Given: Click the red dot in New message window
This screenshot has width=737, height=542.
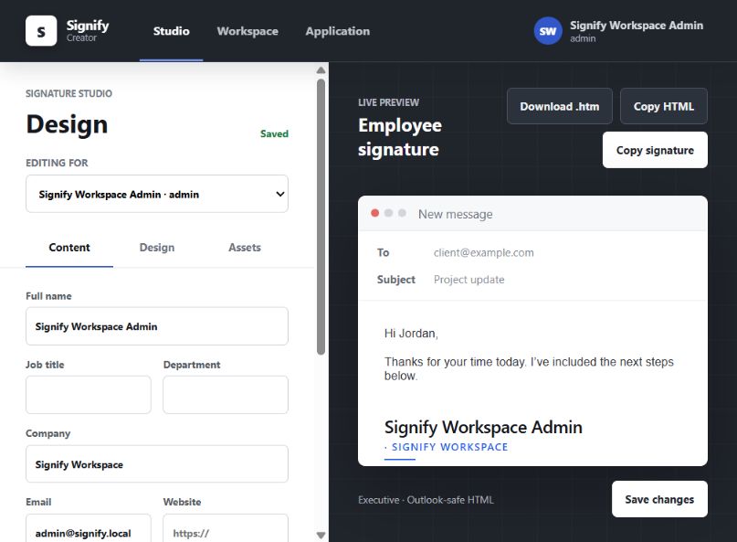Looking at the screenshot, I should [375, 213].
